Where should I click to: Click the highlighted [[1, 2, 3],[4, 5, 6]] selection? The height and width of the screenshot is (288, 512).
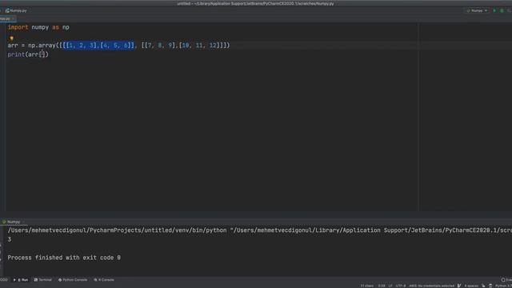pyautogui.click(x=98, y=46)
